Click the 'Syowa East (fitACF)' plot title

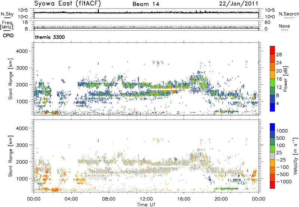tap(67, 4)
